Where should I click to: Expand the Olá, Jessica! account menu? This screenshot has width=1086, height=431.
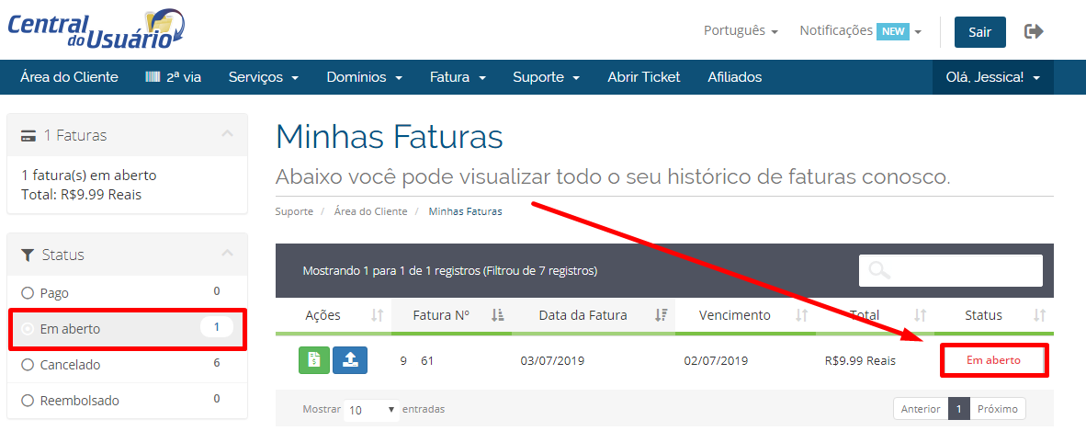(x=992, y=77)
